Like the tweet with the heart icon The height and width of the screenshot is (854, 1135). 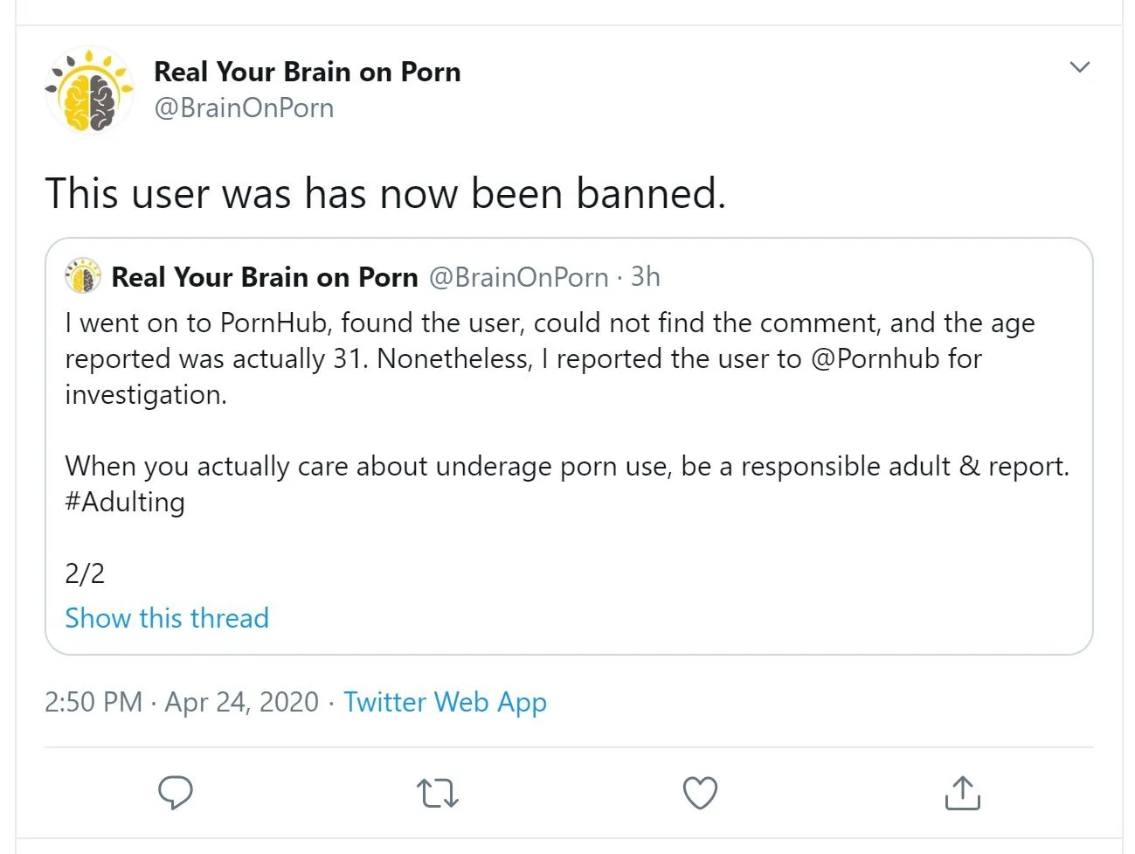(x=699, y=793)
